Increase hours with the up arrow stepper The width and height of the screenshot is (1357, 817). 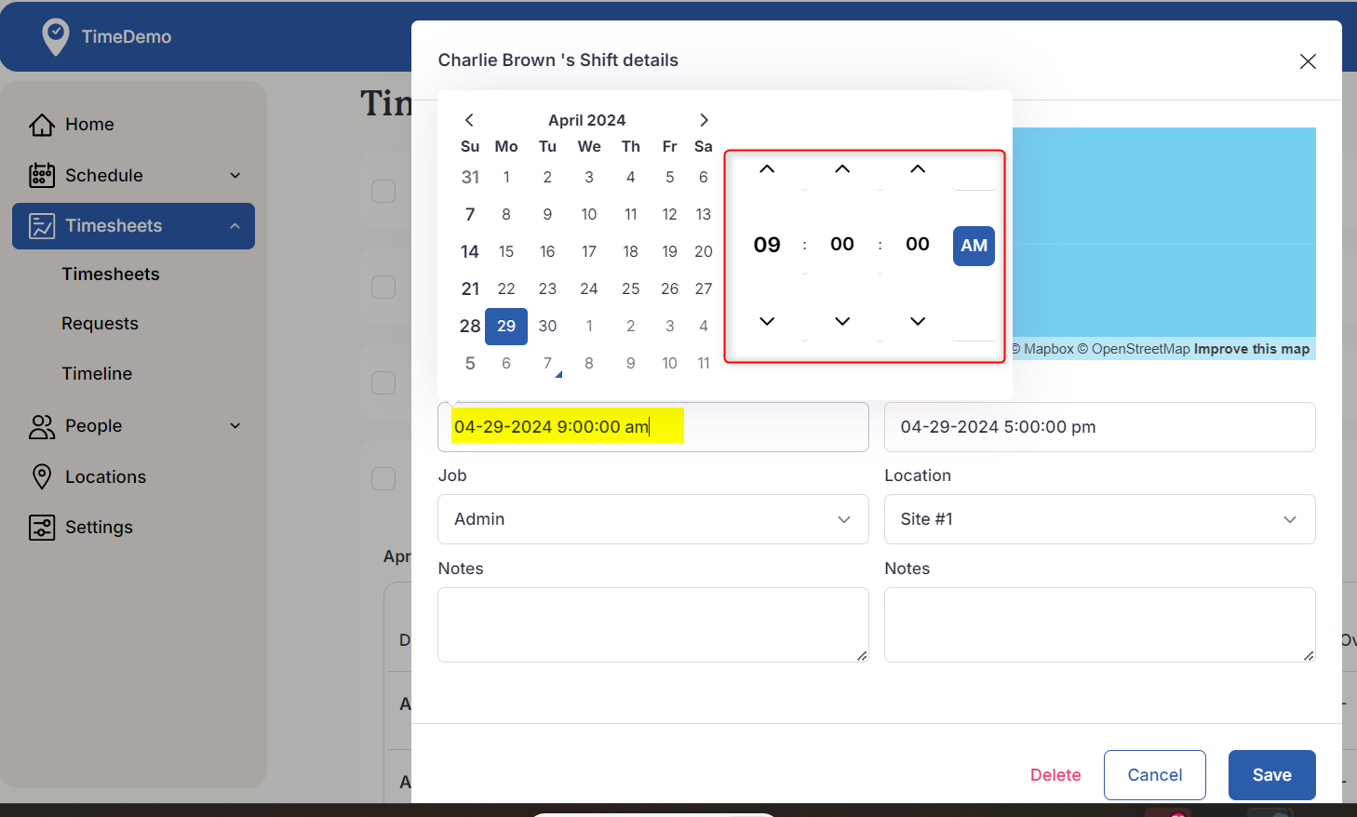tap(766, 168)
